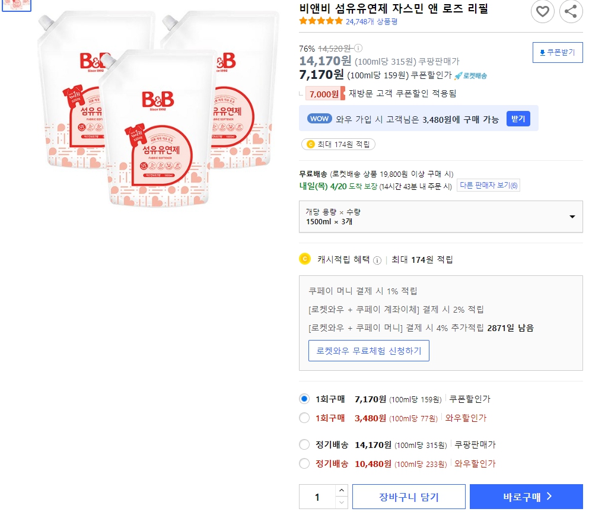Image resolution: width=589 pixels, height=515 pixels.
Task: Select the 3,480원 와우할인가 purchase option
Action: tap(304, 418)
